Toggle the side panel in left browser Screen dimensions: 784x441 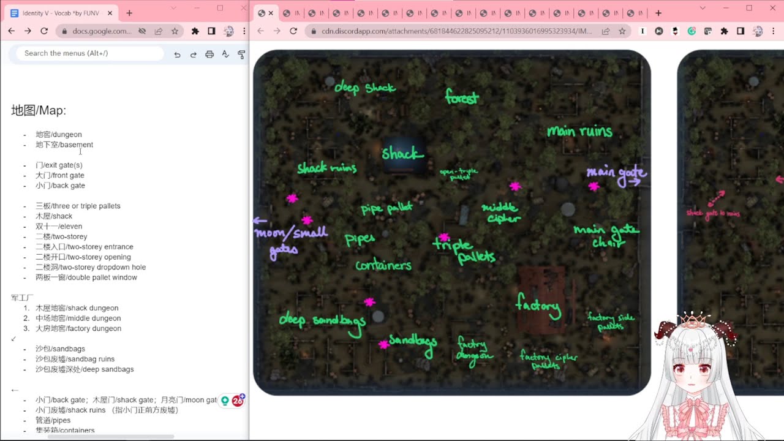(211, 31)
